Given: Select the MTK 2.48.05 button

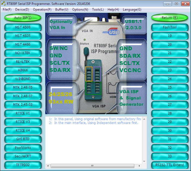Looking at the screenshot, I should 23,87.
